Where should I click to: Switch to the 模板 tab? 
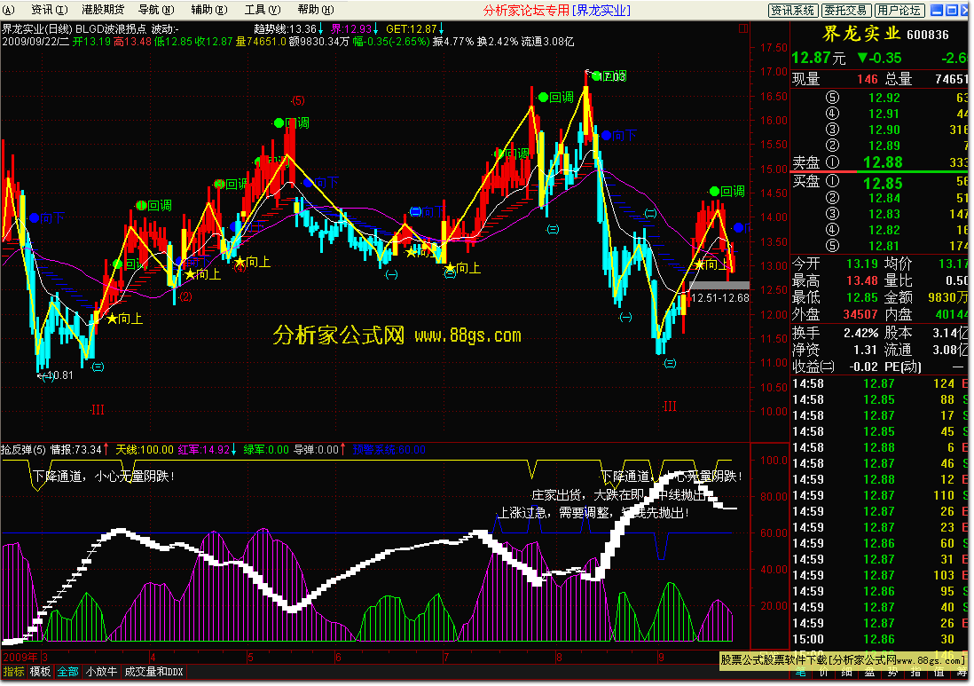coord(41,672)
